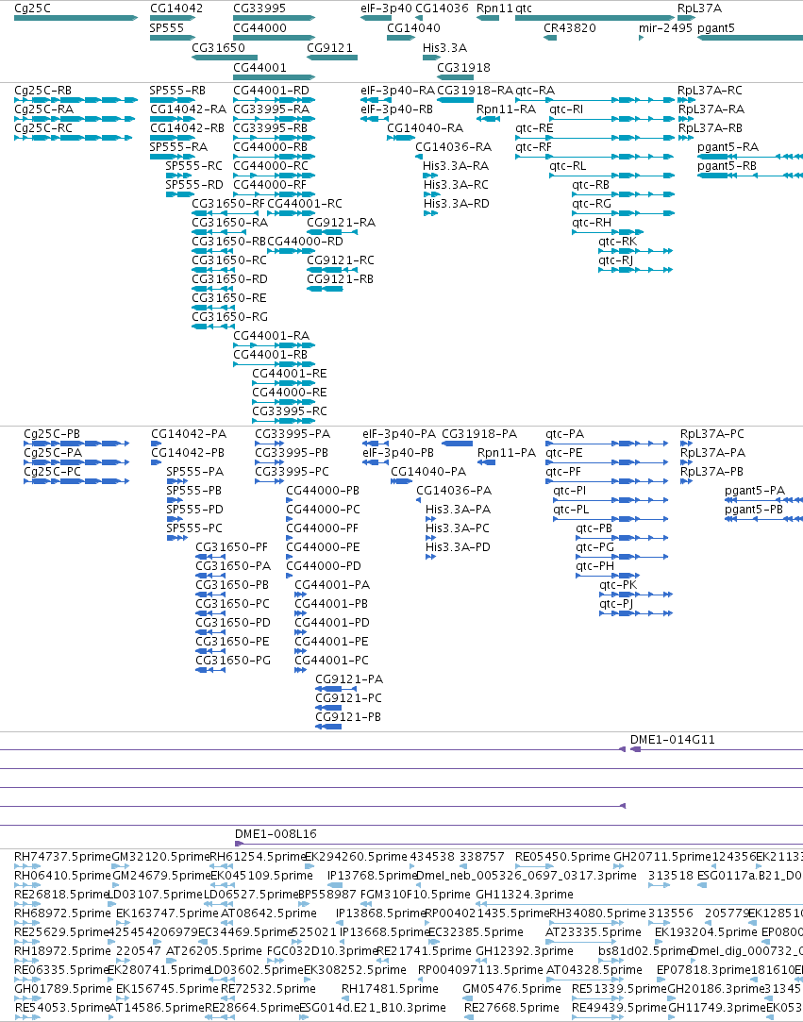Click the bs81d02.5prime EST label
This screenshot has height=1022, width=803.
(x=644, y=951)
